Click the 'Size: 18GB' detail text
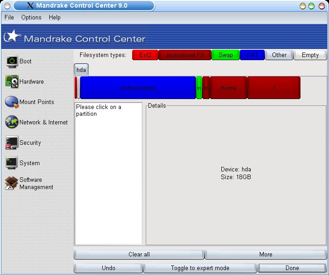The width and height of the screenshot is (329, 275). (236, 177)
